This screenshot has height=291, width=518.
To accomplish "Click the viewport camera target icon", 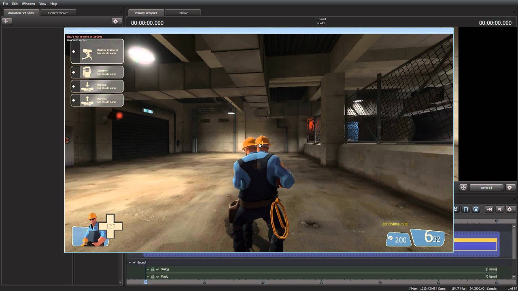I will (463, 188).
